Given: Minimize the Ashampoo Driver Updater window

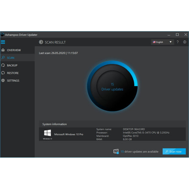Looking at the screenshot, I should click(169, 35).
